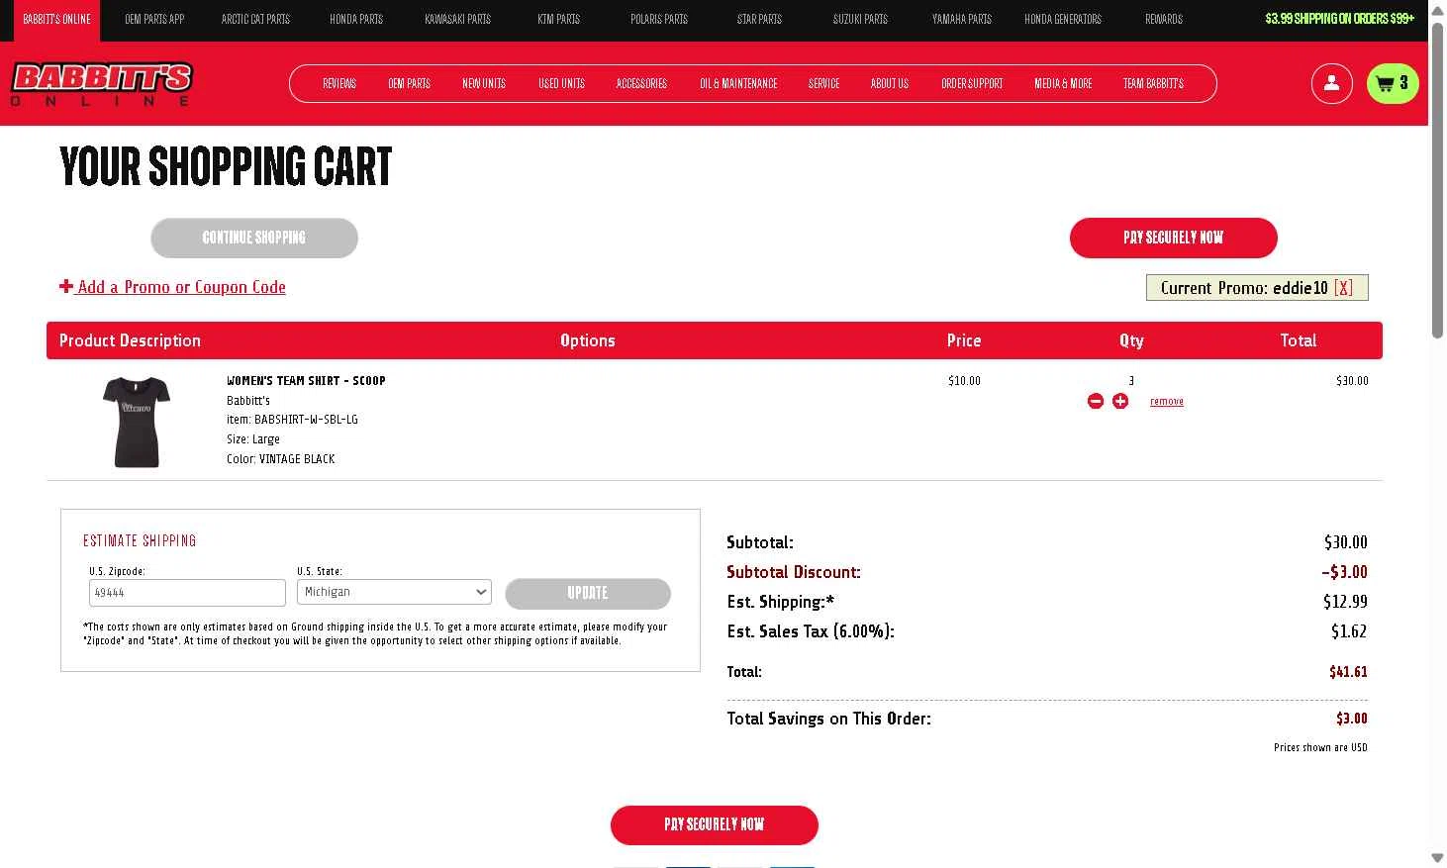Remove the Women's Team Shirt from cart
Image resolution: width=1447 pixels, height=868 pixels.
(1167, 402)
